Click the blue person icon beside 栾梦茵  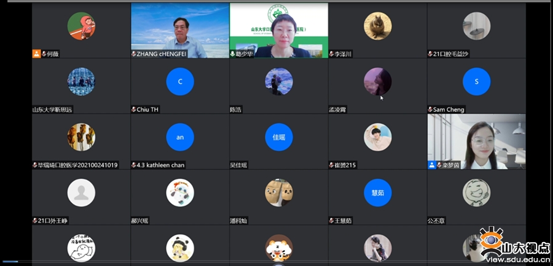(432, 165)
